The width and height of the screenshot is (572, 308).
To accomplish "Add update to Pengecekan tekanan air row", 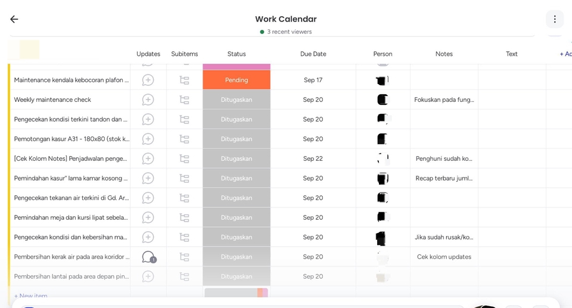I will point(148,198).
